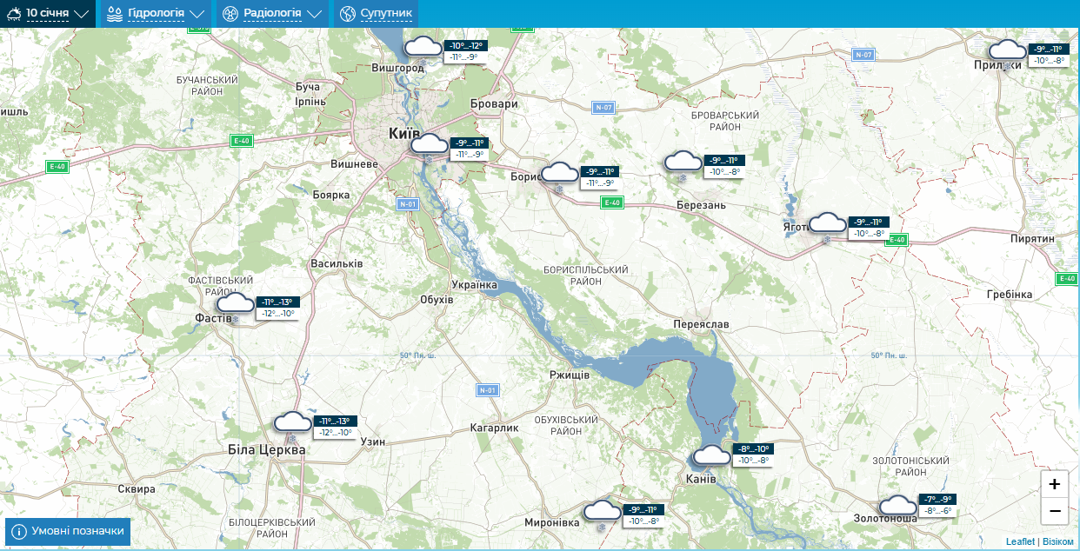Zoom in the map with plus button
Image resolution: width=1080 pixels, height=551 pixels.
tap(1054, 485)
